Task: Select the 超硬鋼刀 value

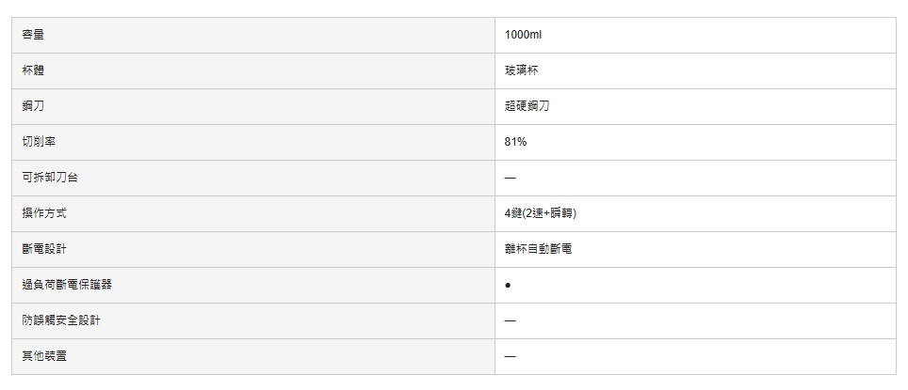Action: tap(527, 106)
